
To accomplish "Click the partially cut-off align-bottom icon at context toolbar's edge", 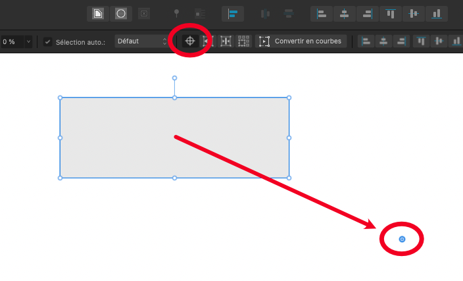I will point(456,41).
